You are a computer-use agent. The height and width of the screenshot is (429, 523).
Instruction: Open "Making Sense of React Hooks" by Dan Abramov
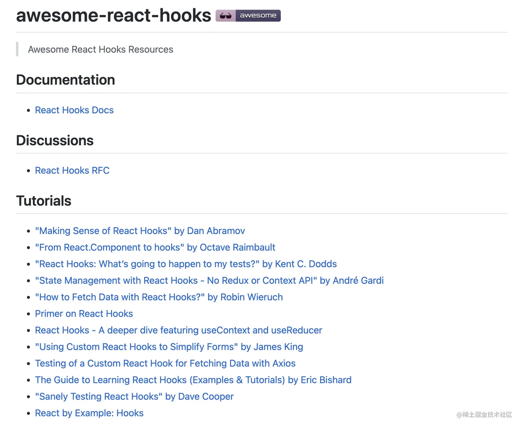[x=140, y=231]
